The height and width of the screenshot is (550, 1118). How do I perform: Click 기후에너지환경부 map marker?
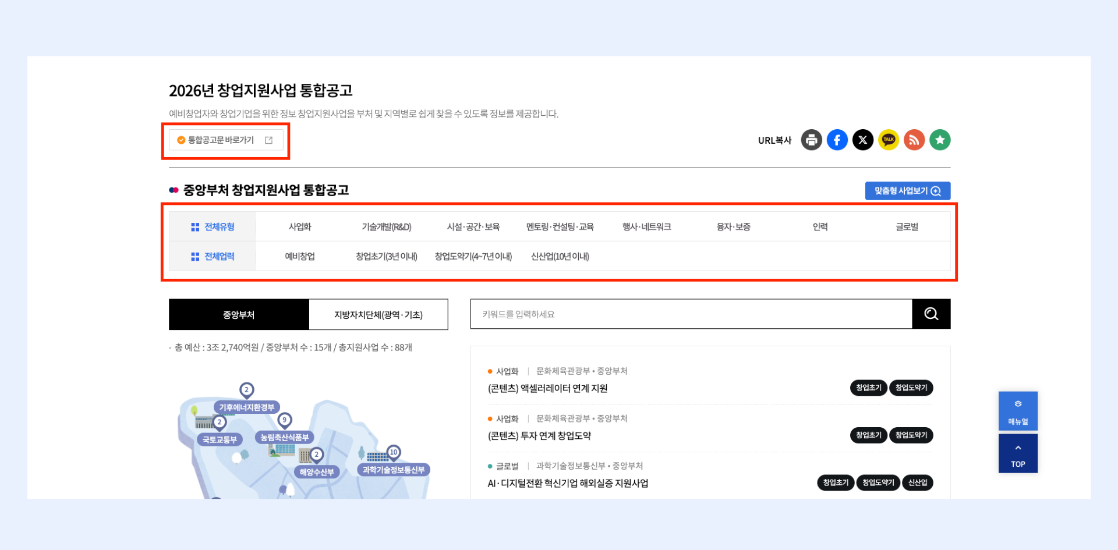pyautogui.click(x=247, y=407)
